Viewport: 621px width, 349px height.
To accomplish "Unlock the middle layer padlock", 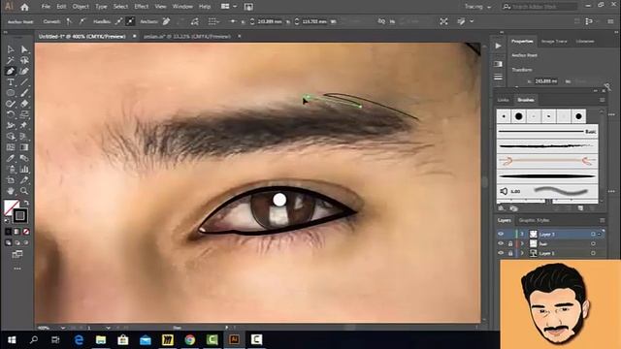I will point(510,243).
